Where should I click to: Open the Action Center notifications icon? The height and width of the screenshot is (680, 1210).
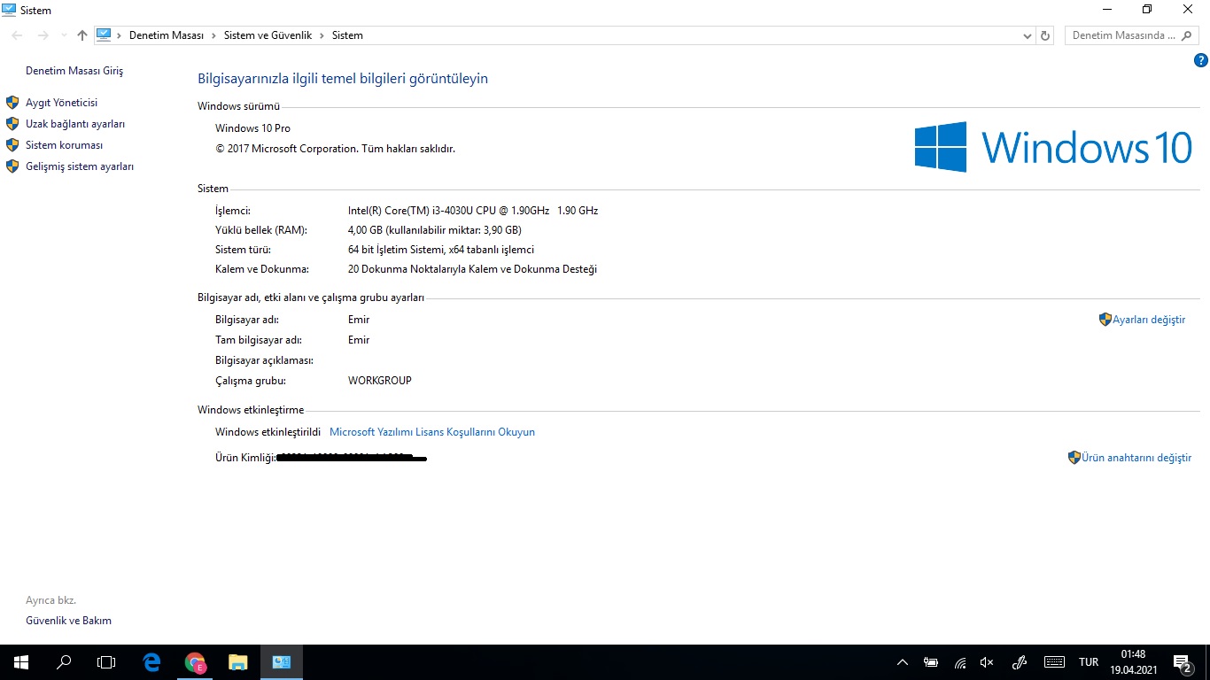[1182, 662]
